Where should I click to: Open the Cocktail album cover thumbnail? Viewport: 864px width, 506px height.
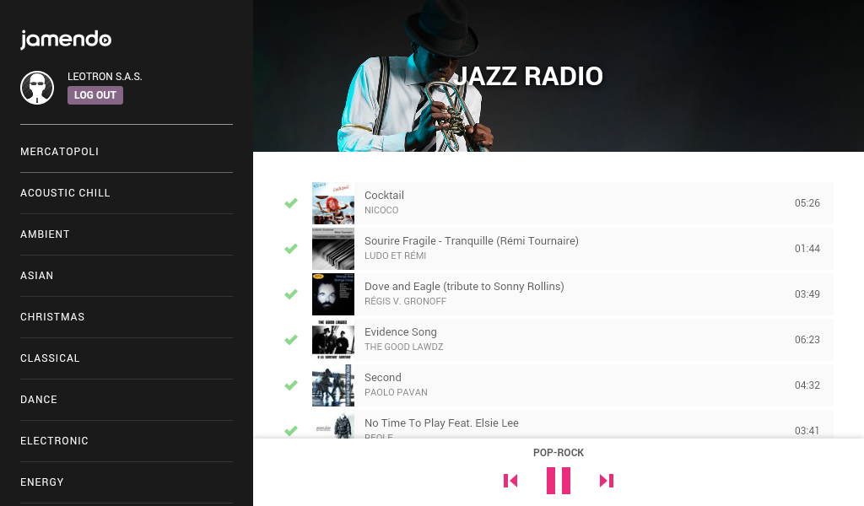pos(333,203)
